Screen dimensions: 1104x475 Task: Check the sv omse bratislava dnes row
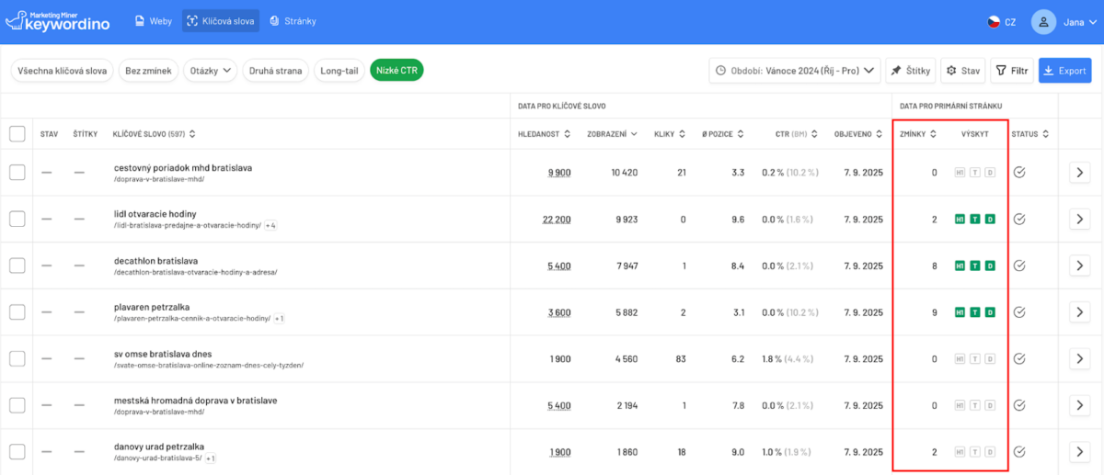coord(17,359)
